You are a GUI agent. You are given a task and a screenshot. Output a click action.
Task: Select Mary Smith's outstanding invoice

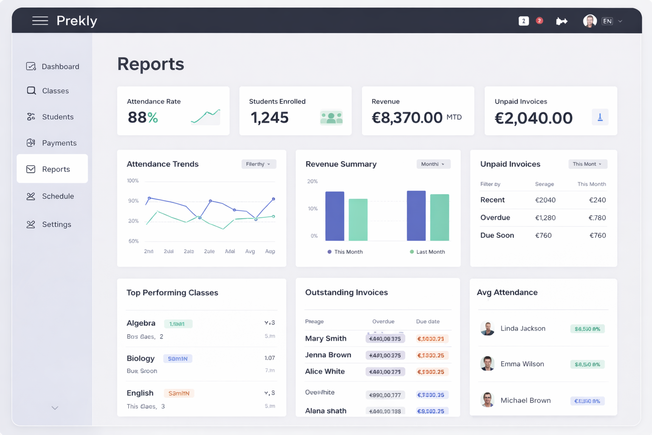326,339
